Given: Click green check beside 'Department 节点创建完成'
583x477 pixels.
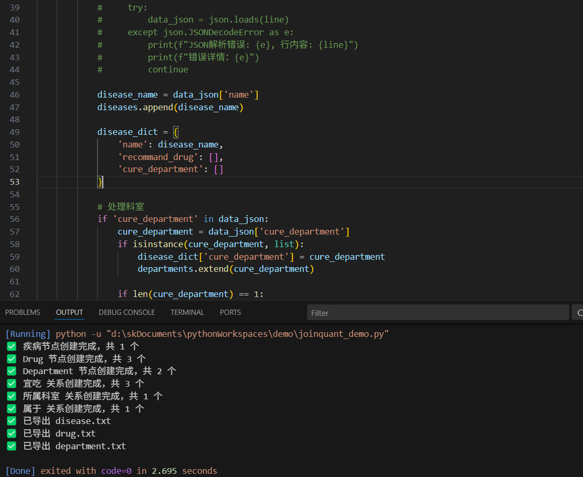Looking at the screenshot, I should pyautogui.click(x=12, y=371).
